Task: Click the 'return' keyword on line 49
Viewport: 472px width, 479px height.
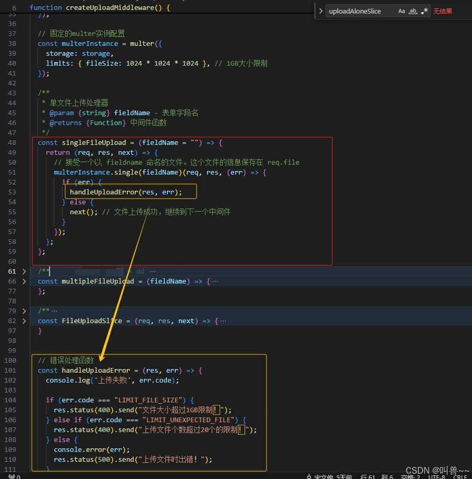Action: click(58, 152)
